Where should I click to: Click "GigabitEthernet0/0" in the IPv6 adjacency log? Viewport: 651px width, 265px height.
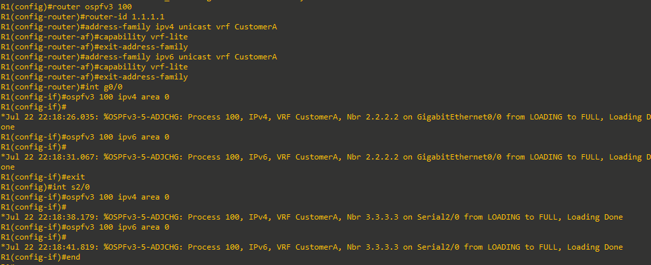point(459,157)
